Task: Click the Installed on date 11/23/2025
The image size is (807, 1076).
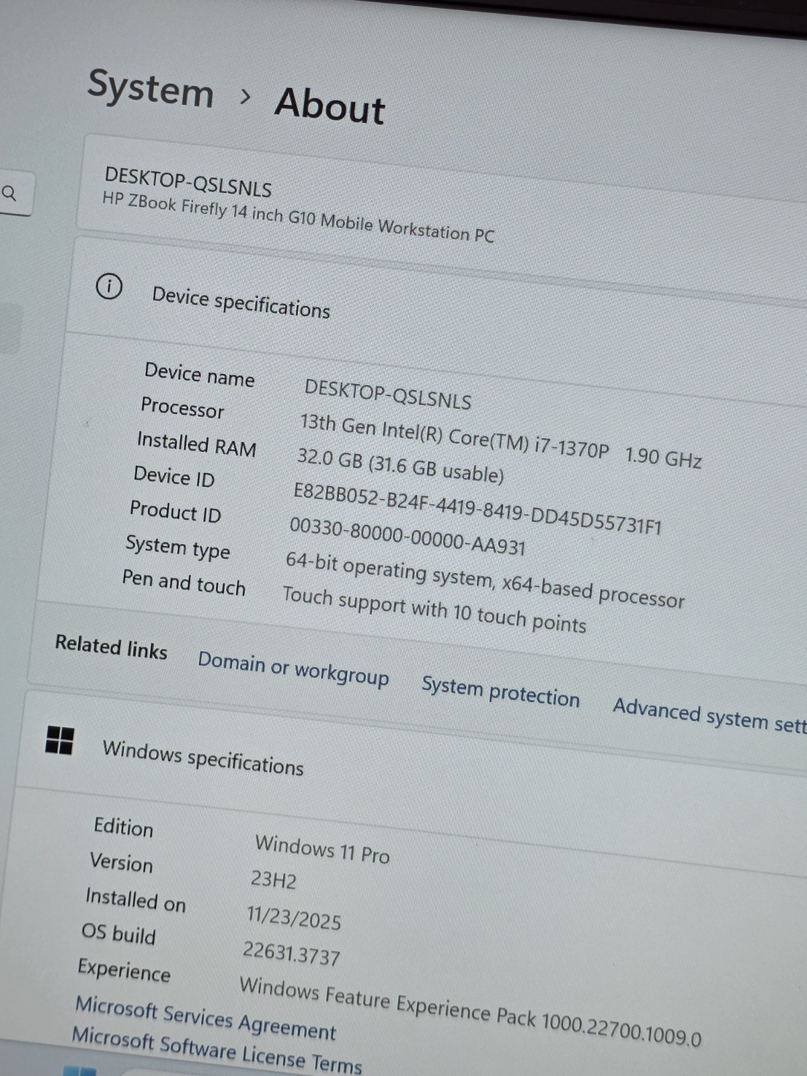Action: coord(294,917)
